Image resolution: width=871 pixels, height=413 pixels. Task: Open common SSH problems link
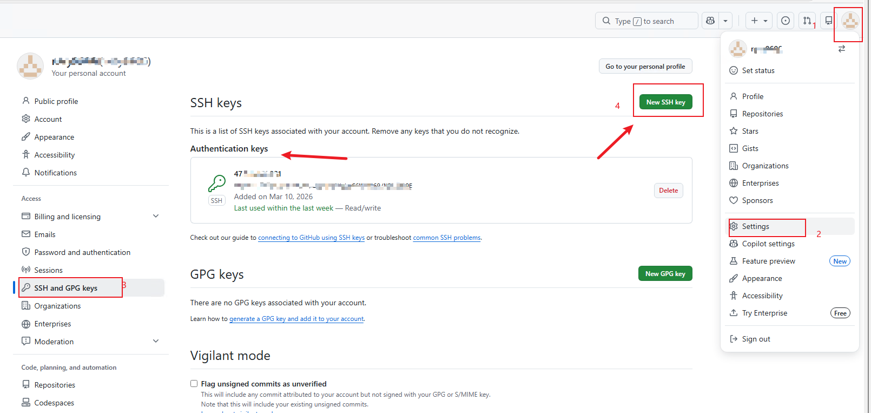tap(447, 238)
